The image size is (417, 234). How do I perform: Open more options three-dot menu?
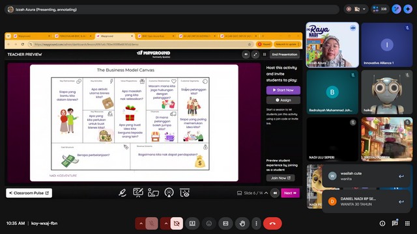[x=256, y=224]
